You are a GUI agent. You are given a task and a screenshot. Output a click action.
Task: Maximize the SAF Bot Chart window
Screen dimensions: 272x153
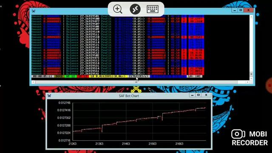pyautogui.click(x=198, y=95)
